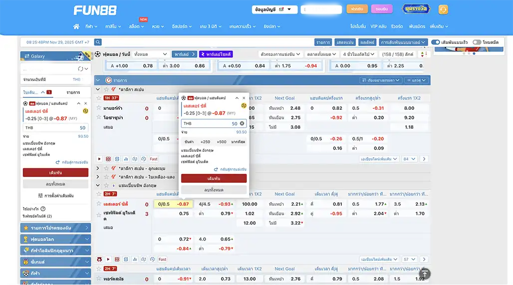Open the 4 ชั่วโมงถัดไป time dropdown

pos(359,54)
